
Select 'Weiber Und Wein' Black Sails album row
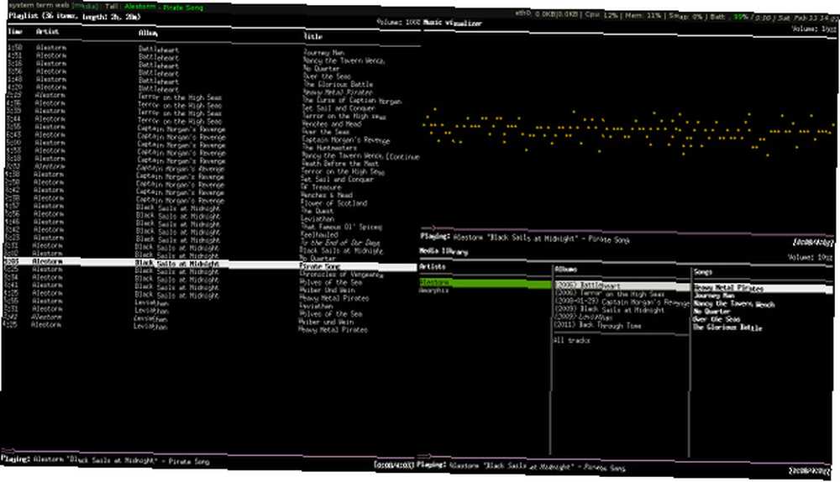coord(209,289)
